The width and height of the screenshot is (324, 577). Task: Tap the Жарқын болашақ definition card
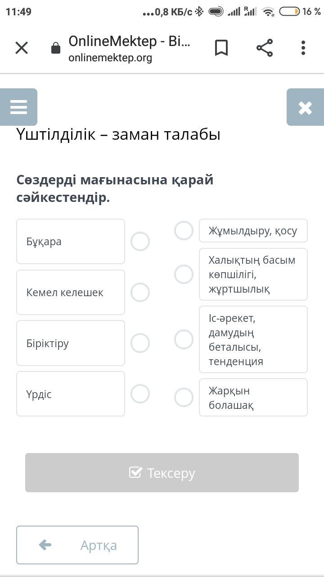[x=253, y=398]
